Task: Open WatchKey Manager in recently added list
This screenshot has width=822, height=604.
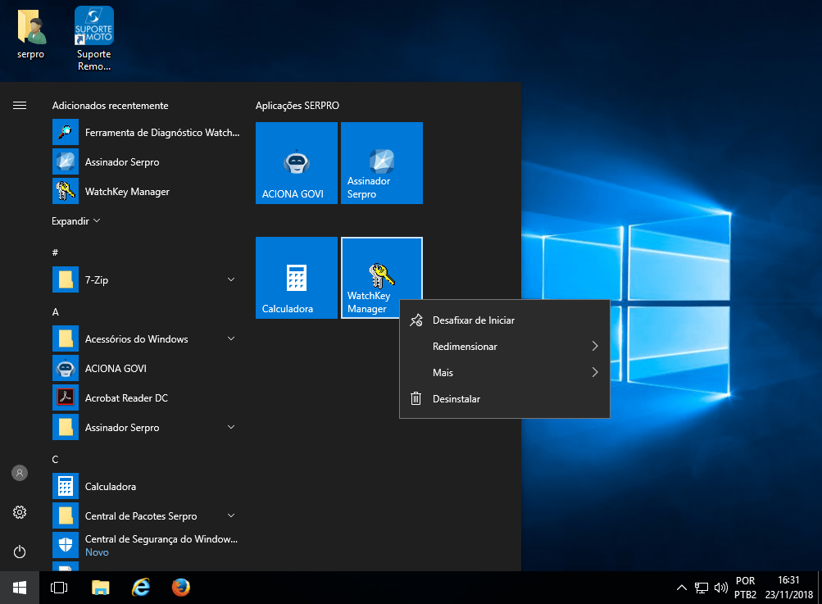Action: (x=127, y=192)
